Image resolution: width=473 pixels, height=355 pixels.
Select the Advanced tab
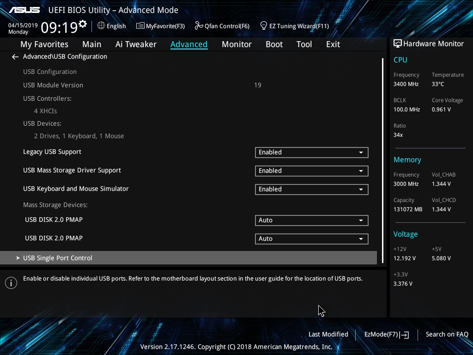[189, 44]
